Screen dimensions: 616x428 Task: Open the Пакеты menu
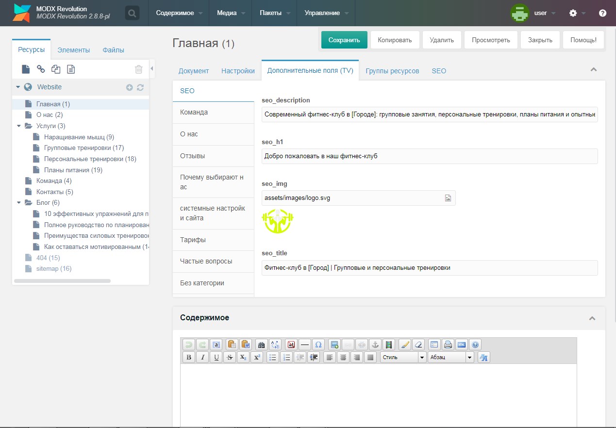coord(274,13)
